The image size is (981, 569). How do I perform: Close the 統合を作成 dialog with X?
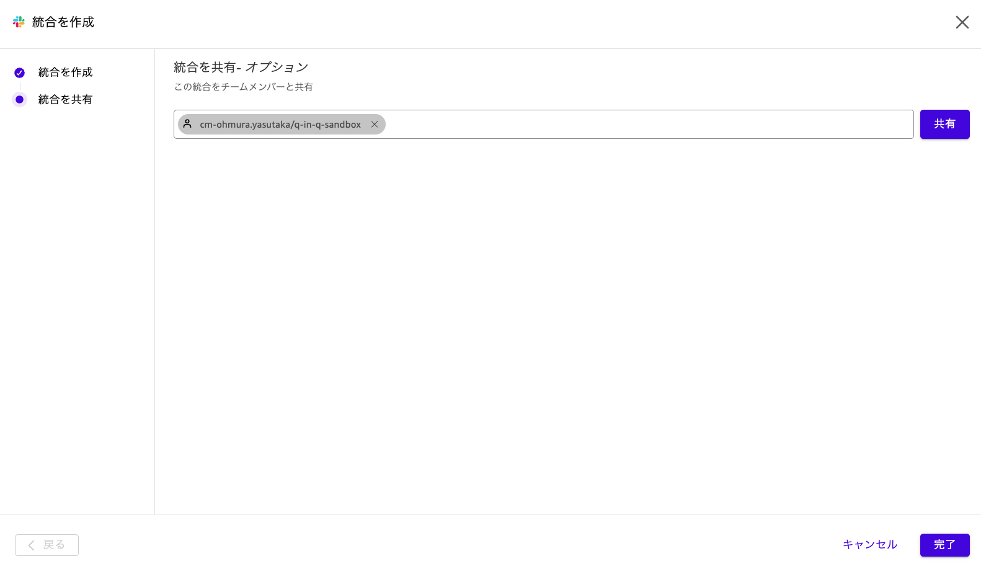coord(962,22)
